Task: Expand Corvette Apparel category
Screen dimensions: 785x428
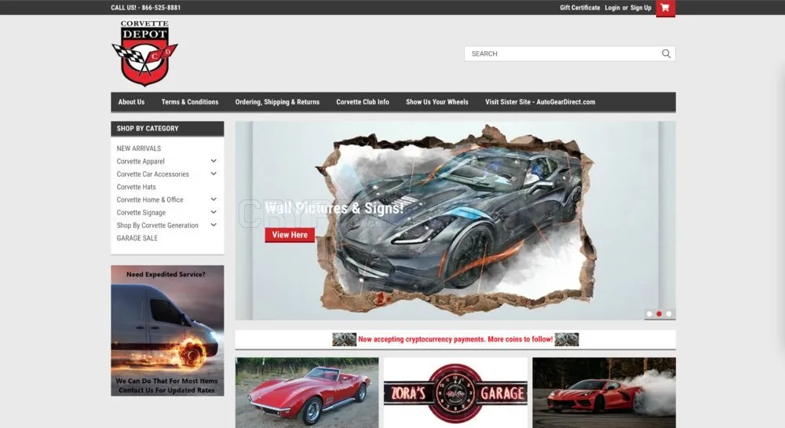Action: tap(214, 161)
